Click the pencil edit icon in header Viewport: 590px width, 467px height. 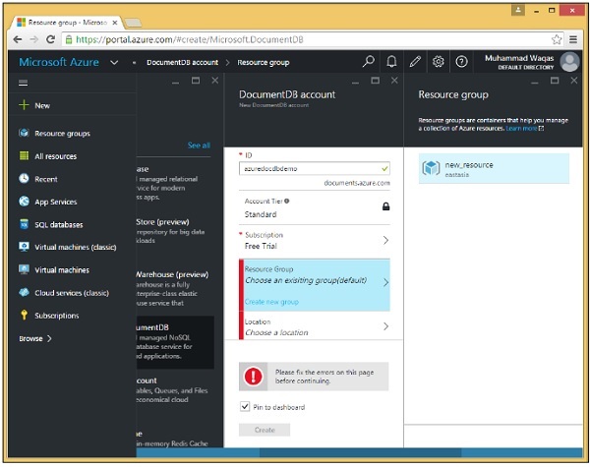pyautogui.click(x=415, y=62)
